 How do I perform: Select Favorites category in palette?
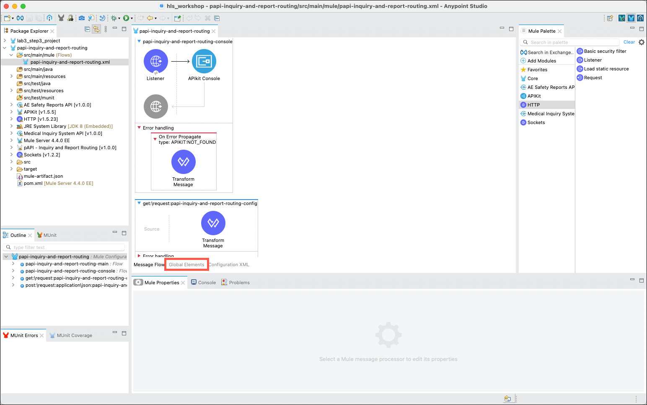534,70
